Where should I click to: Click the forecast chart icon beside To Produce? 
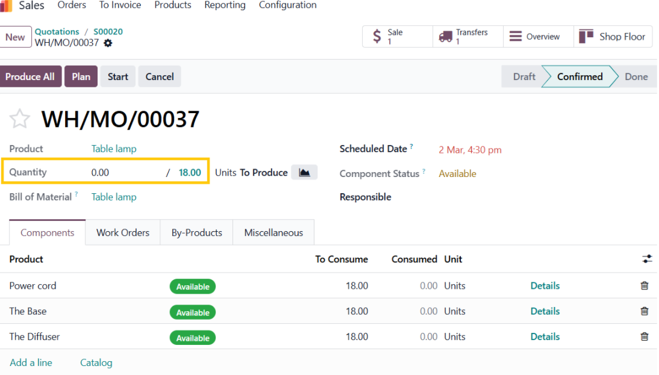tap(304, 173)
